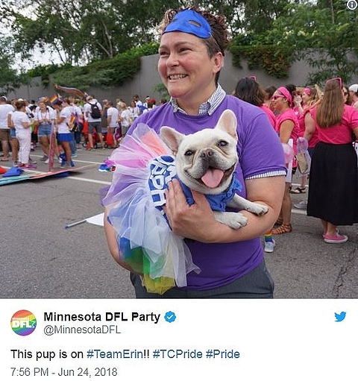The image size is (358, 381).
Task: Select the #Pride hashtag
Action: [223, 354]
